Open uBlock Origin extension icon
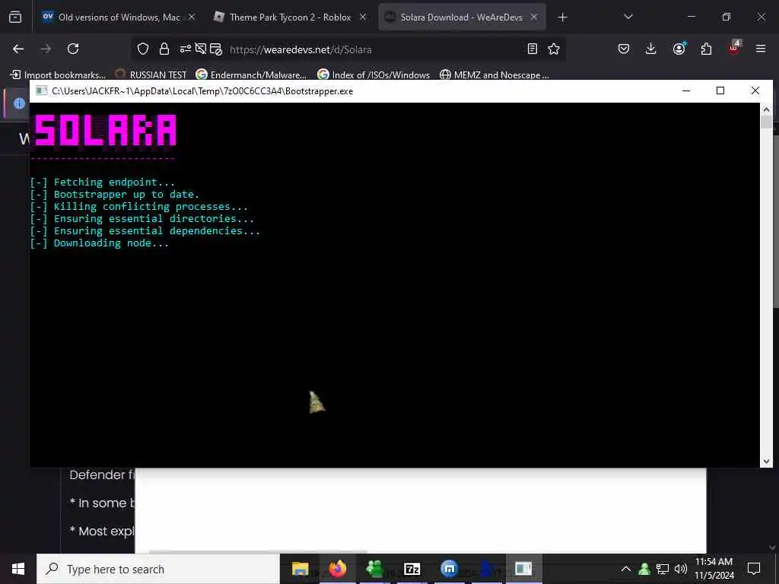 click(x=734, y=48)
